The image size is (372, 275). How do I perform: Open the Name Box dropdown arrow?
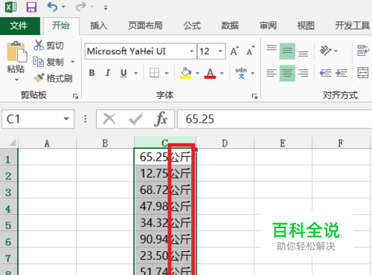(66, 119)
